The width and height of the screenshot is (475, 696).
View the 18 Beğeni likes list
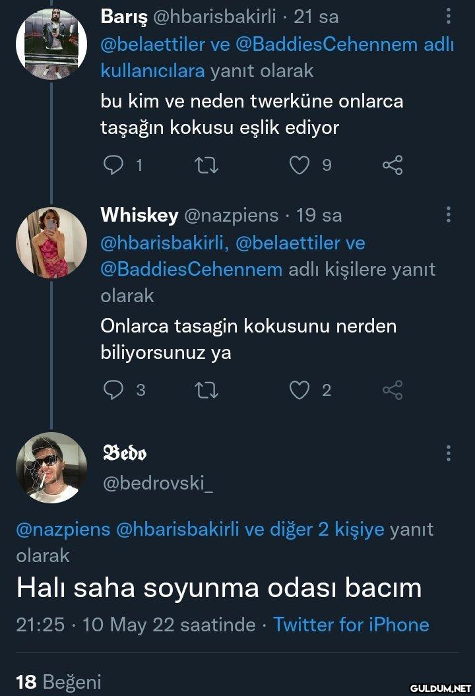point(59,681)
